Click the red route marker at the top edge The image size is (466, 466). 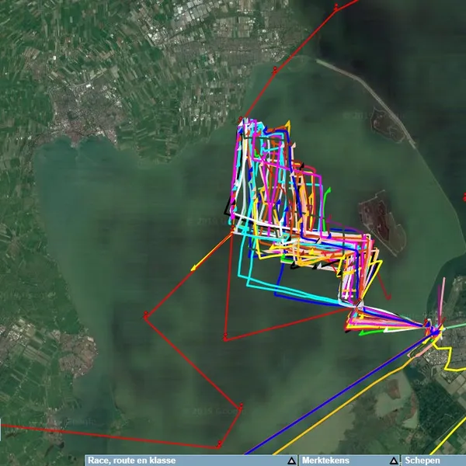coord(336,8)
